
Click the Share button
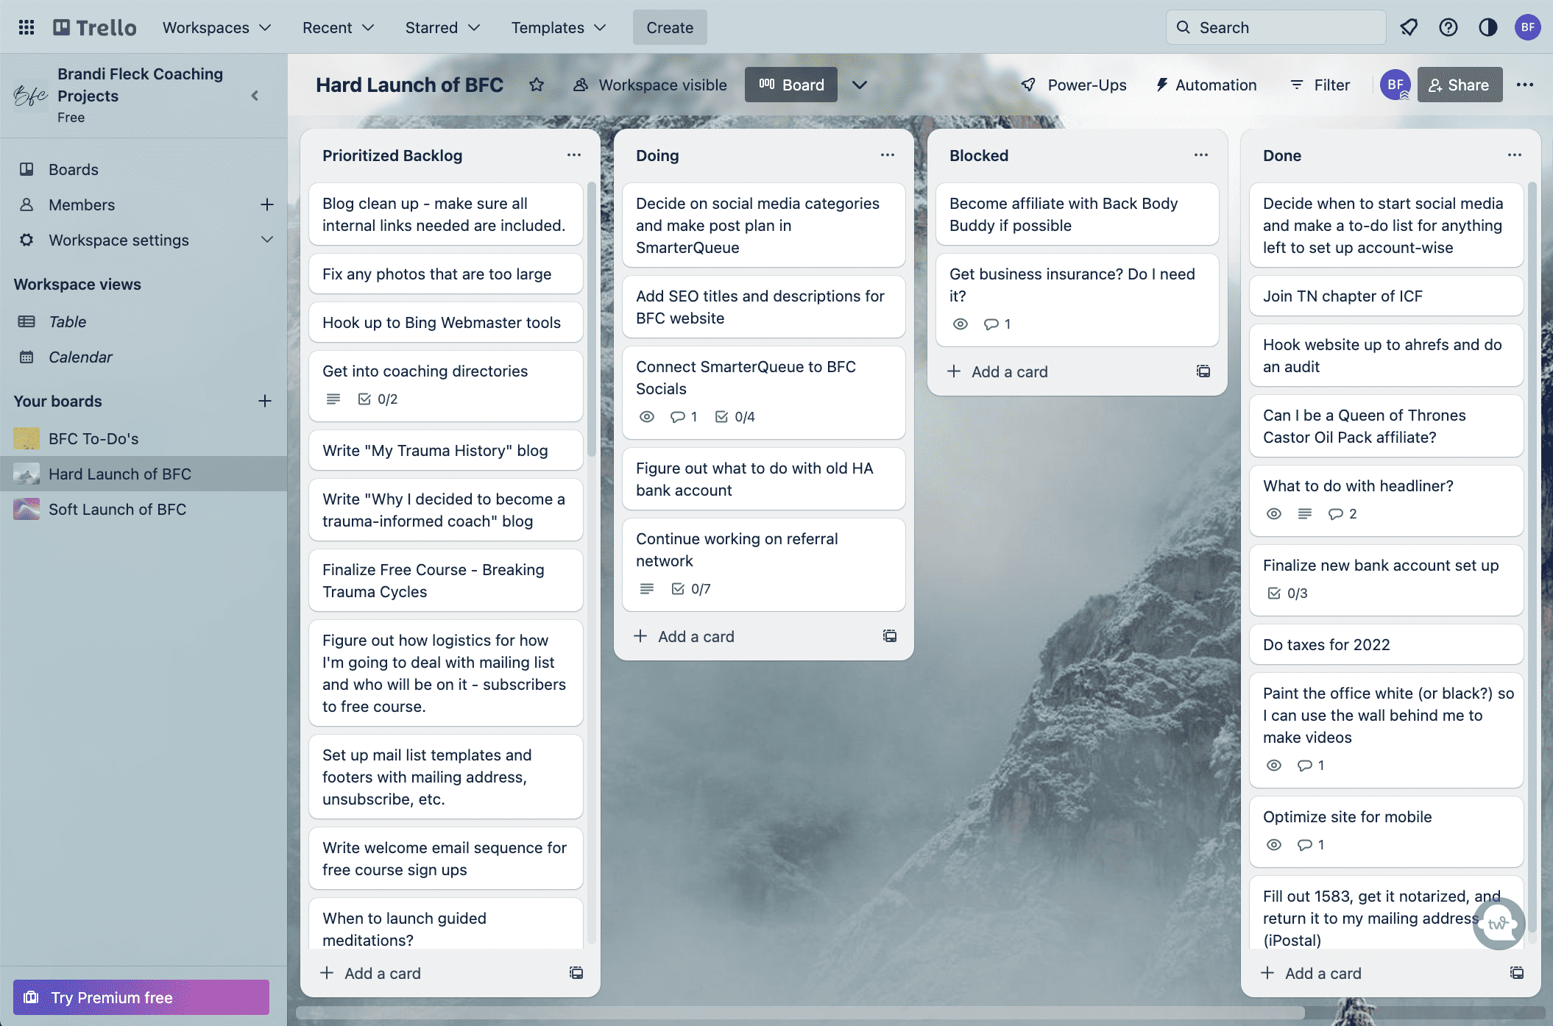coord(1460,85)
